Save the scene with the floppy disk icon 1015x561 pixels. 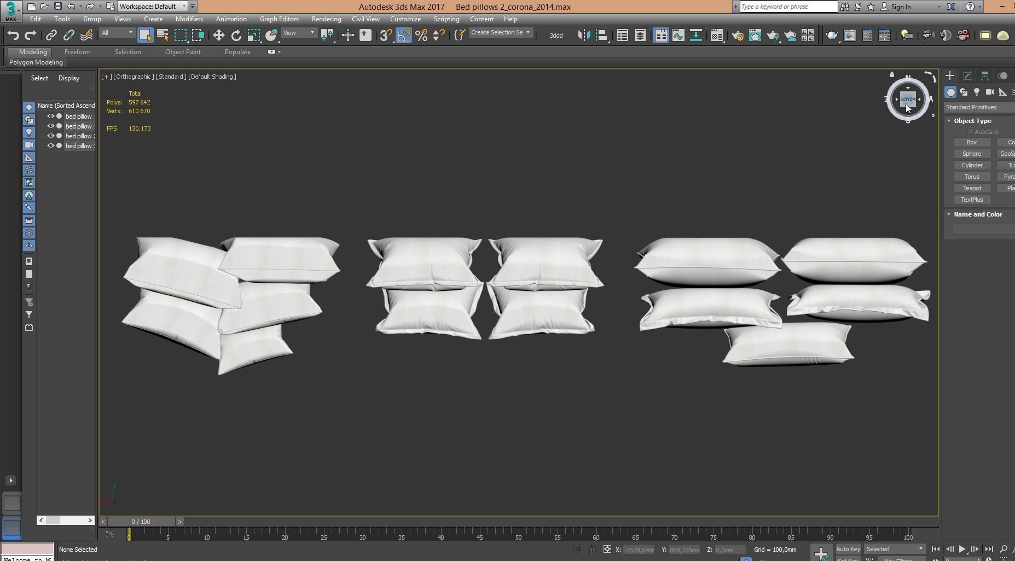tap(57, 7)
